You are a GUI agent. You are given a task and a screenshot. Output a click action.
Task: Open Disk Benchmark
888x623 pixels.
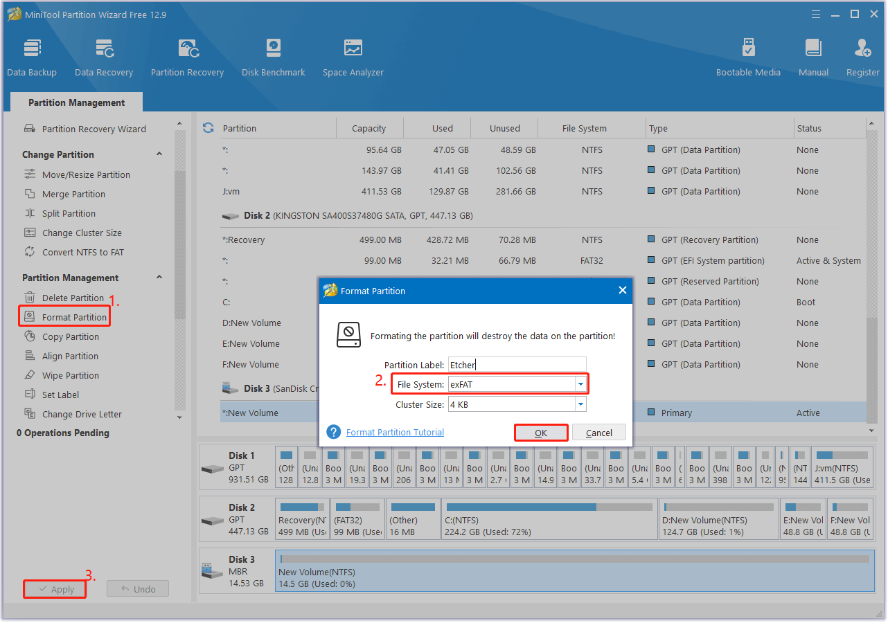[x=273, y=57]
